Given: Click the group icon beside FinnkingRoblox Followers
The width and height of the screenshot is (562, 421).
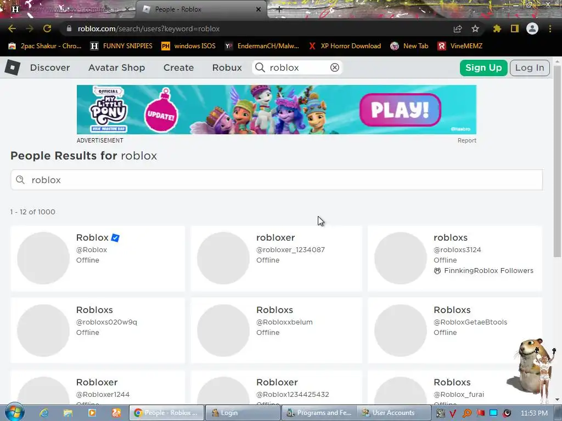Looking at the screenshot, I should [x=437, y=271].
